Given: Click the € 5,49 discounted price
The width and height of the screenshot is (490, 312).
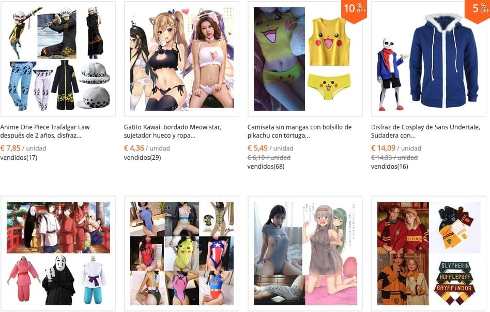Looking at the screenshot, I should 257,148.
